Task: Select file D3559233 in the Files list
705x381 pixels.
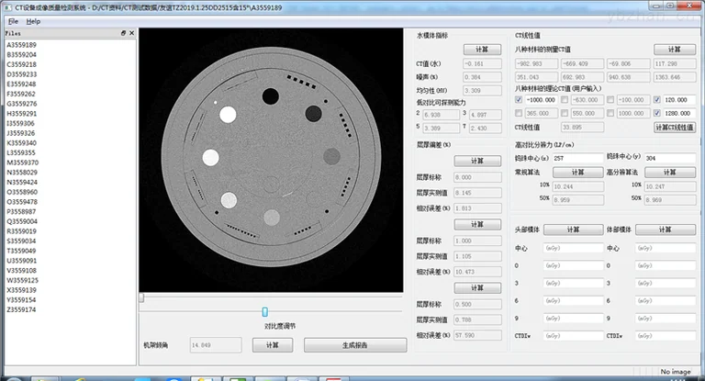Action: [x=22, y=74]
